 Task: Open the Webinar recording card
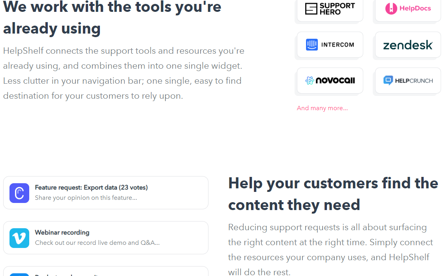(106, 238)
